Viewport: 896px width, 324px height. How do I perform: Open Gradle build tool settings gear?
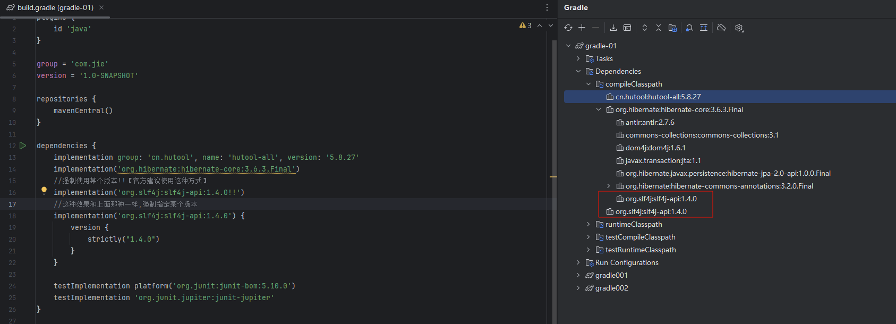click(739, 28)
